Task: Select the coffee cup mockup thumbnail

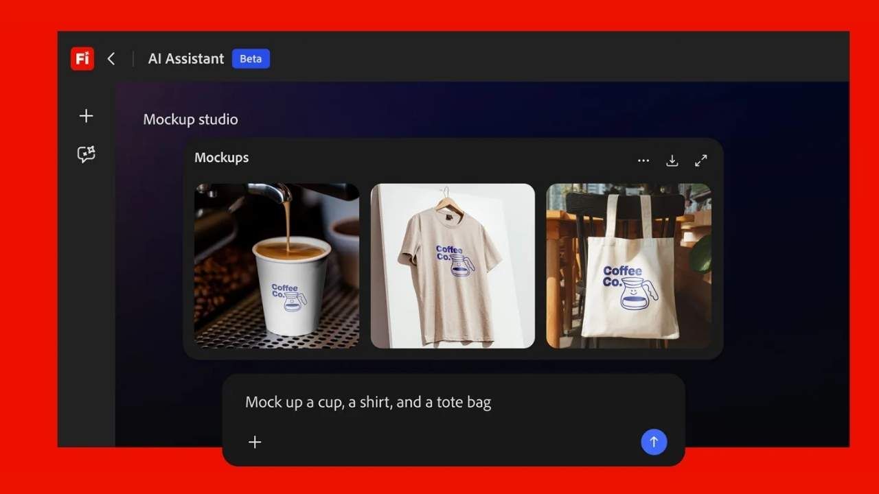Action: click(x=276, y=266)
